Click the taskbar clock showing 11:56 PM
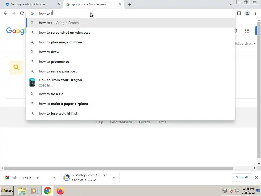The height and width of the screenshot is (196, 261). pyautogui.click(x=248, y=191)
